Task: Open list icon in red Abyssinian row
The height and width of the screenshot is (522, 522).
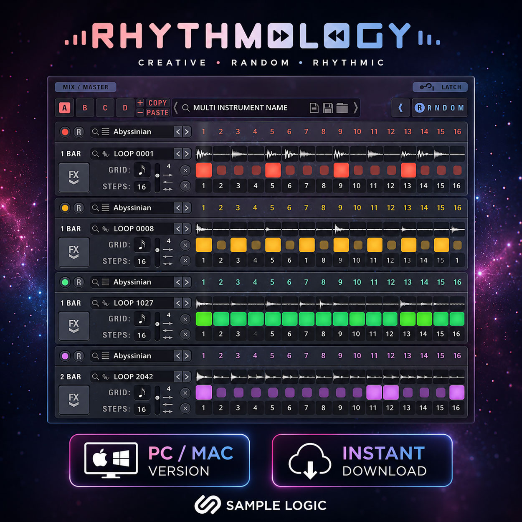Action: pyautogui.click(x=106, y=132)
